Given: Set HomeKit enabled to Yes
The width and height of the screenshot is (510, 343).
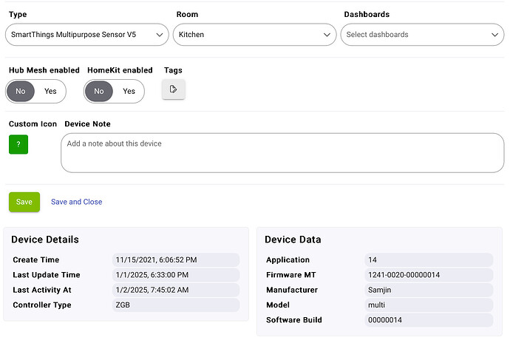Looking at the screenshot, I should (129, 91).
